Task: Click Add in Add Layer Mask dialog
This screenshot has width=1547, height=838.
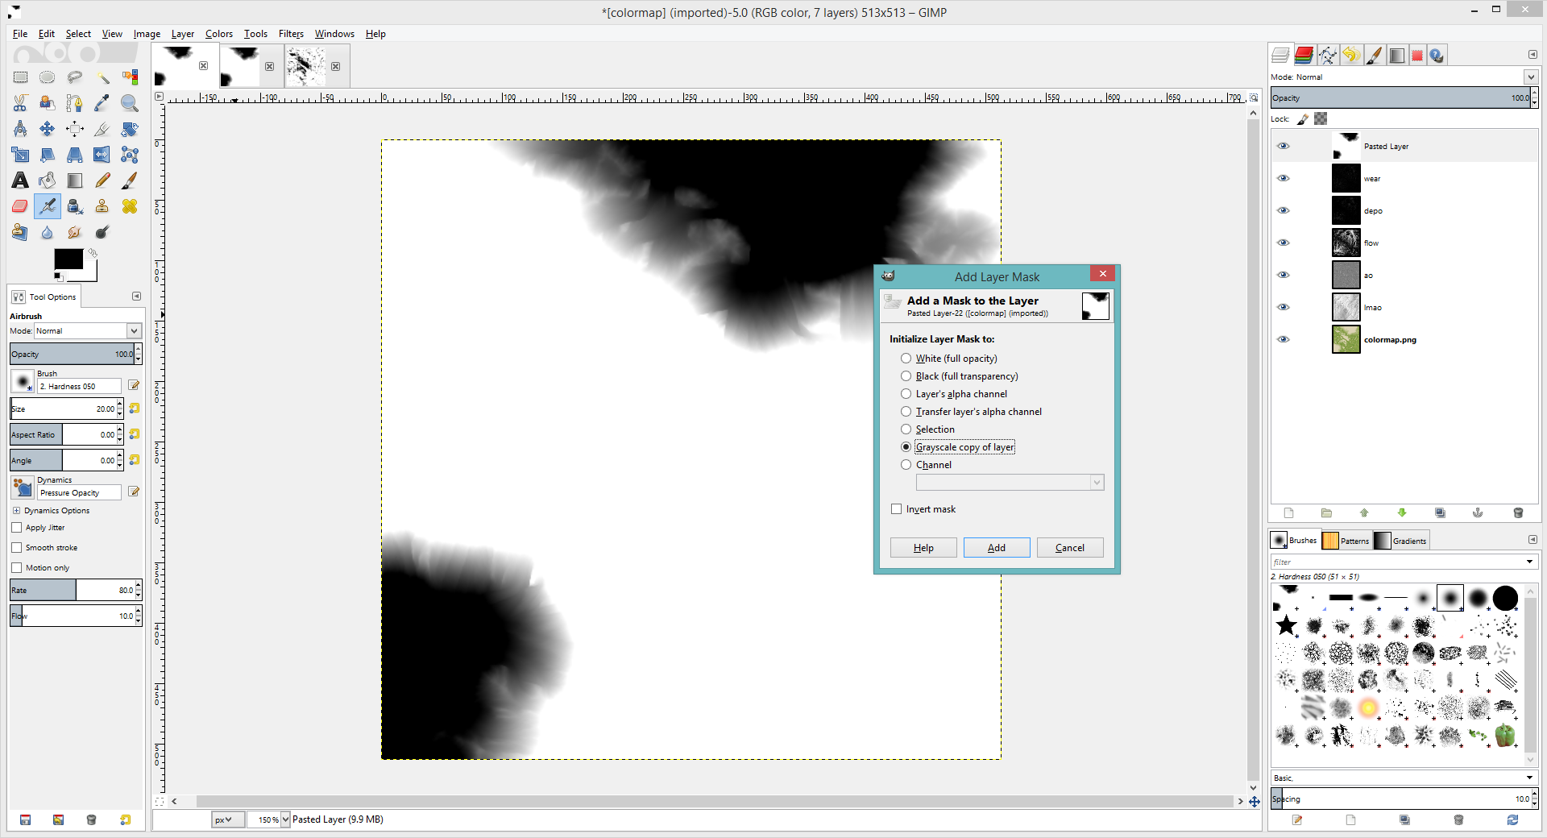Action: (x=997, y=548)
